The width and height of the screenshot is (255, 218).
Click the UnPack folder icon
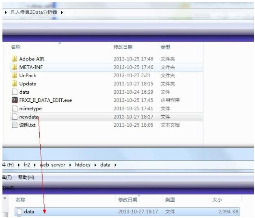[x=15, y=76]
